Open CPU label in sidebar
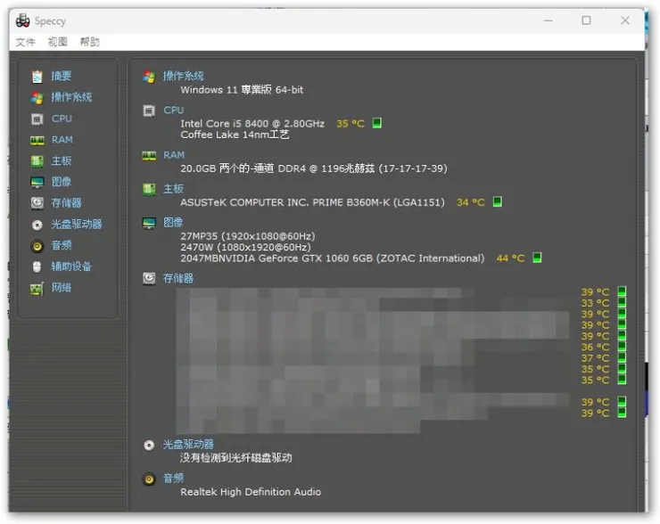Screen dimensions: 660x524 point(62,119)
